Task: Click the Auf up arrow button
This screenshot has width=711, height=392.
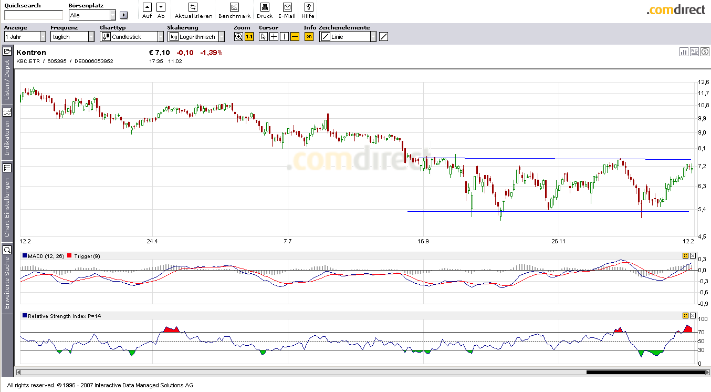Action: pyautogui.click(x=147, y=7)
